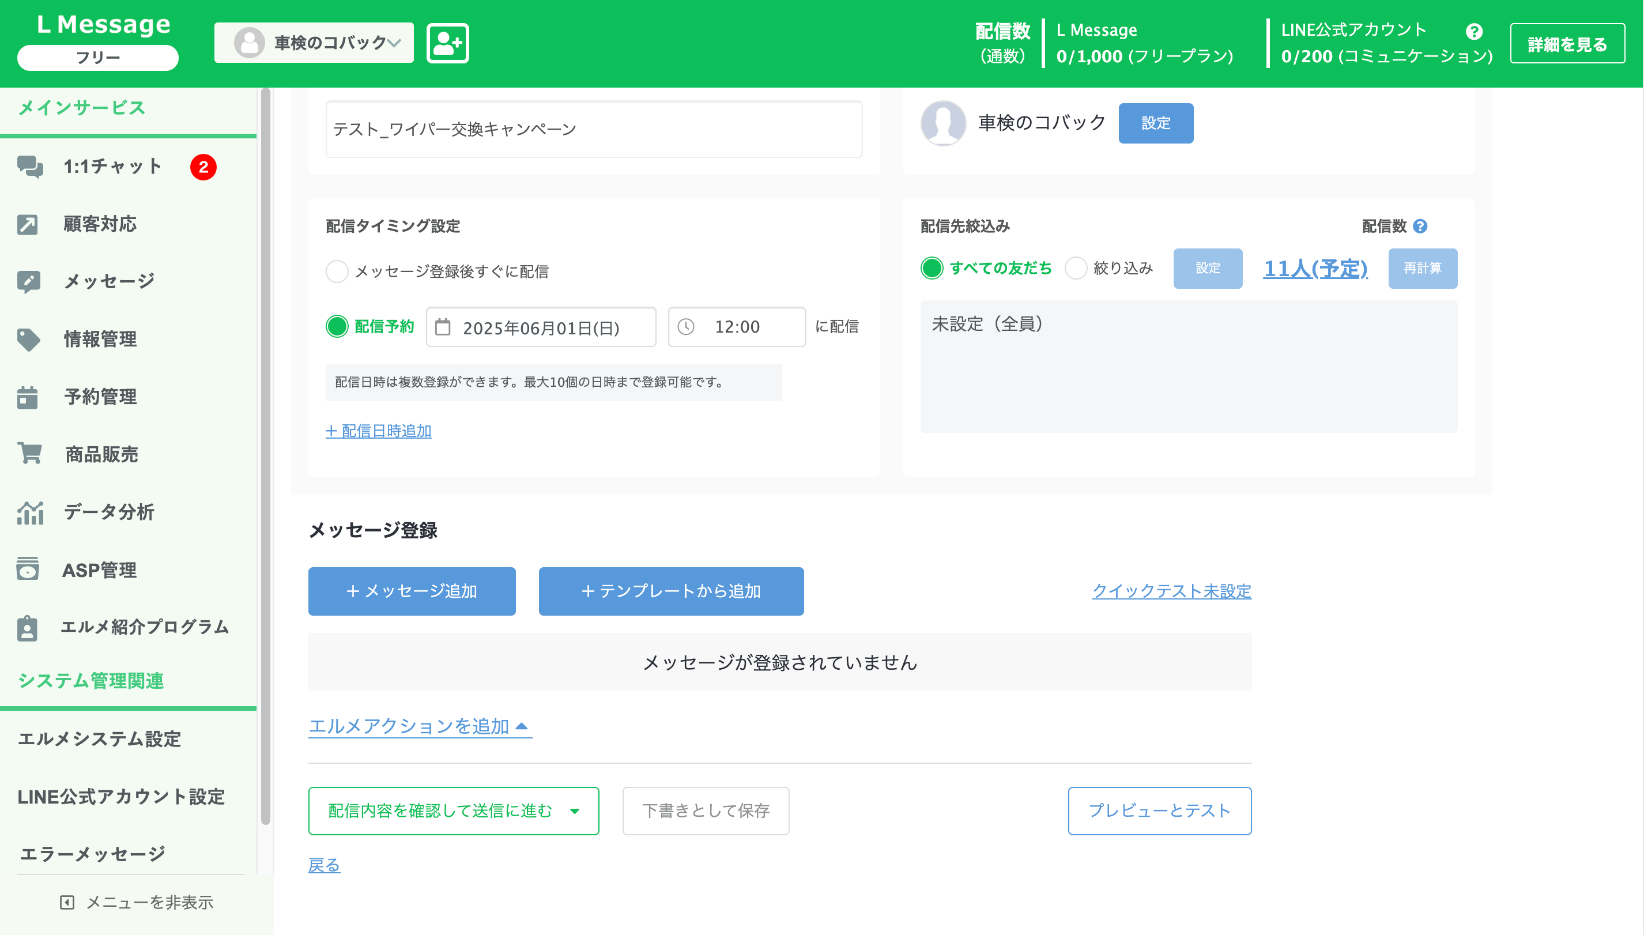Click the red unread badge showing 2

203,167
